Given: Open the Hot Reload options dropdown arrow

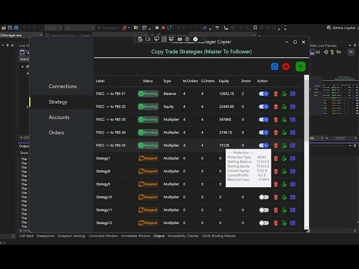Looking at the screenshot, I should coord(129,28).
